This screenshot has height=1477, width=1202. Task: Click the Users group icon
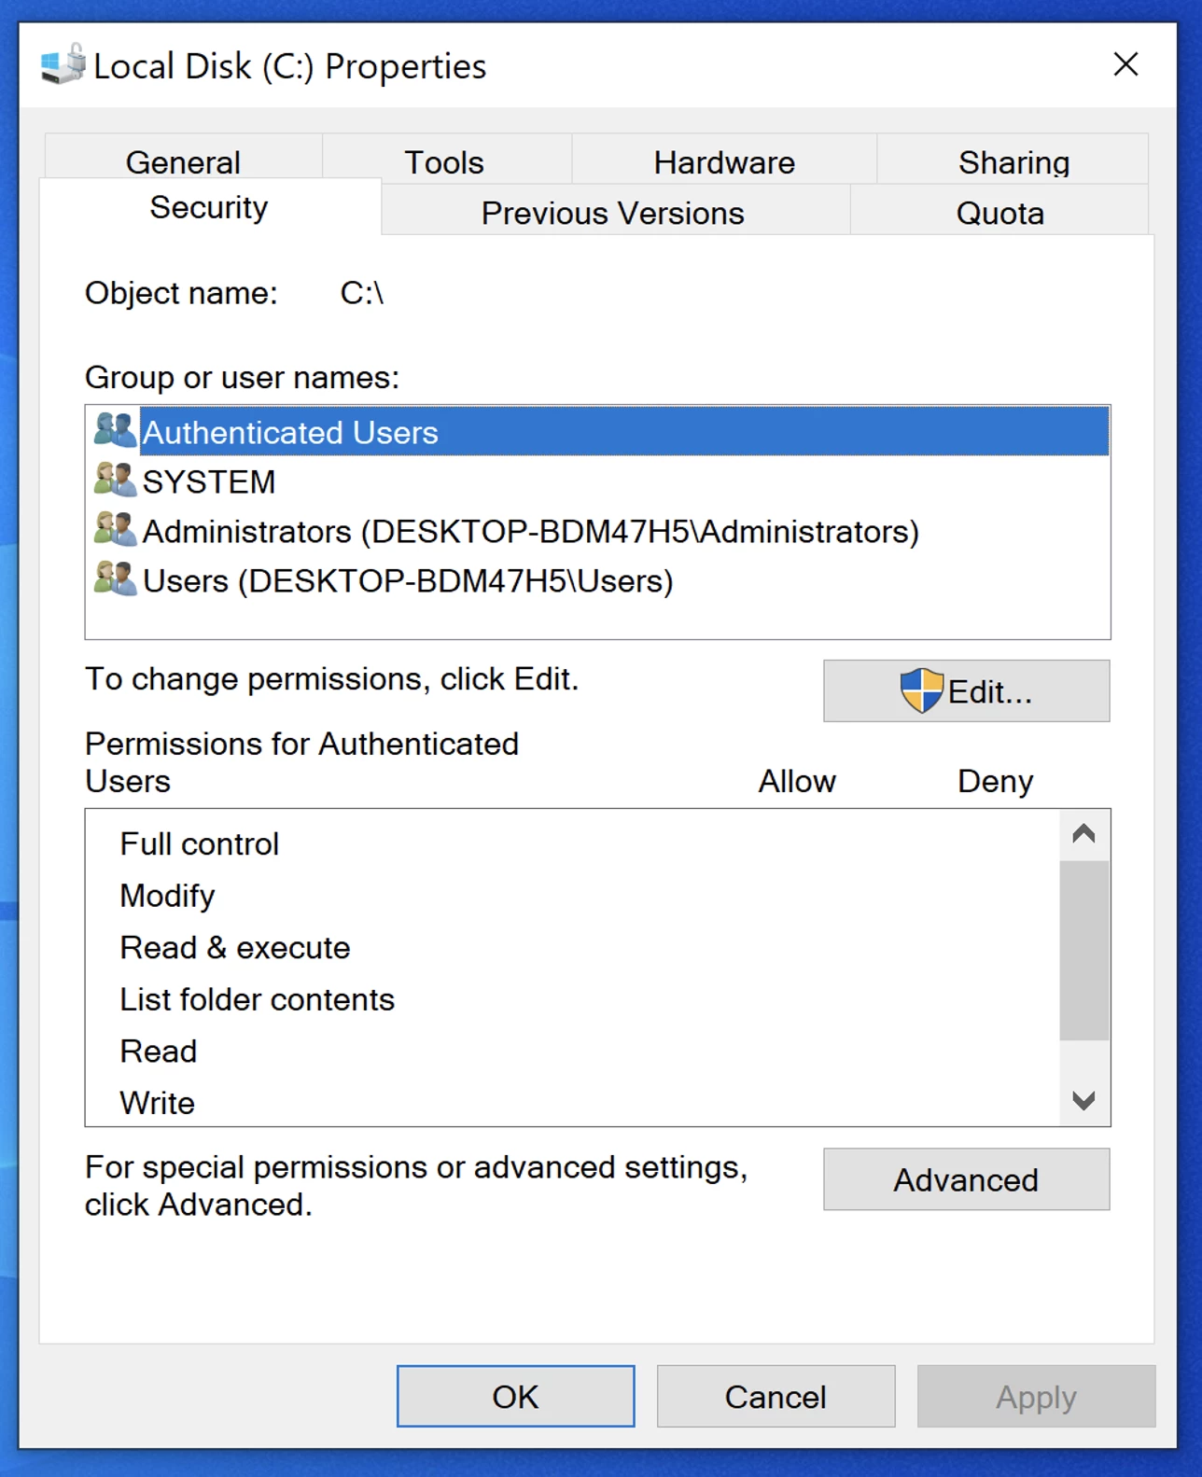pyautogui.click(x=115, y=578)
